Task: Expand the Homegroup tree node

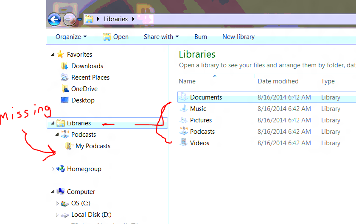Action: pyautogui.click(x=53, y=169)
